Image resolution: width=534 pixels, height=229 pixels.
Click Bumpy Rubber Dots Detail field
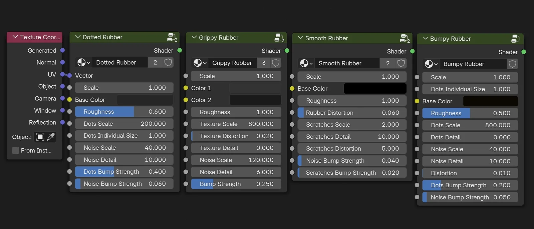coord(470,137)
